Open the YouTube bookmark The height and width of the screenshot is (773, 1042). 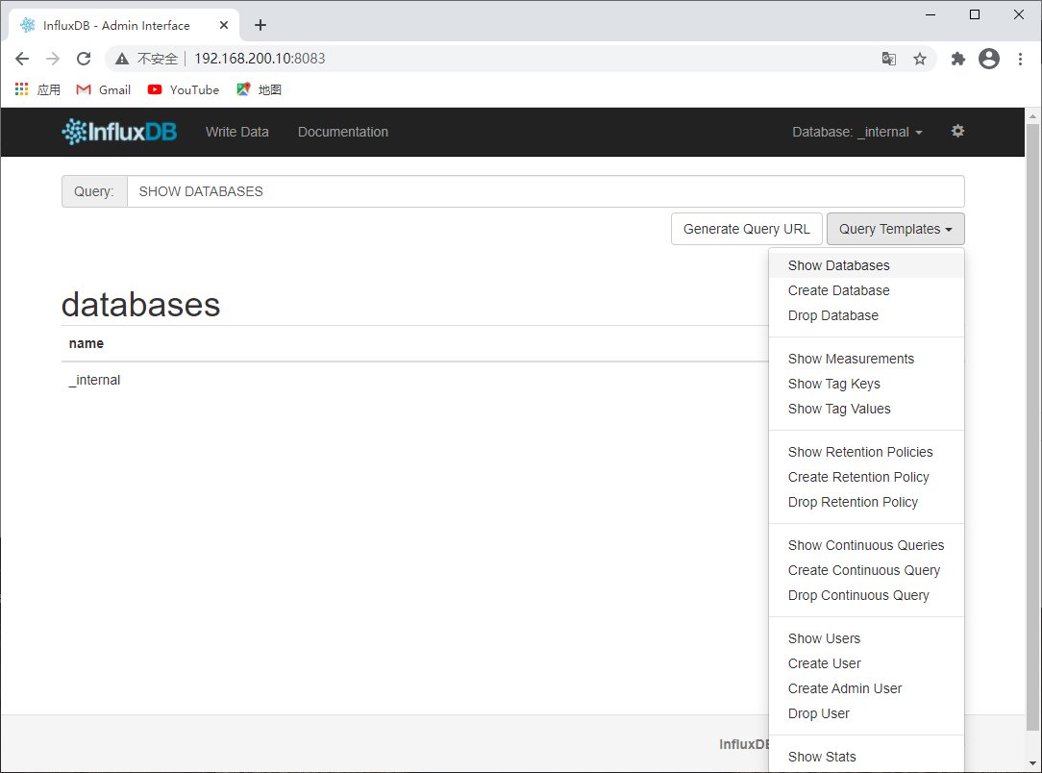184,89
